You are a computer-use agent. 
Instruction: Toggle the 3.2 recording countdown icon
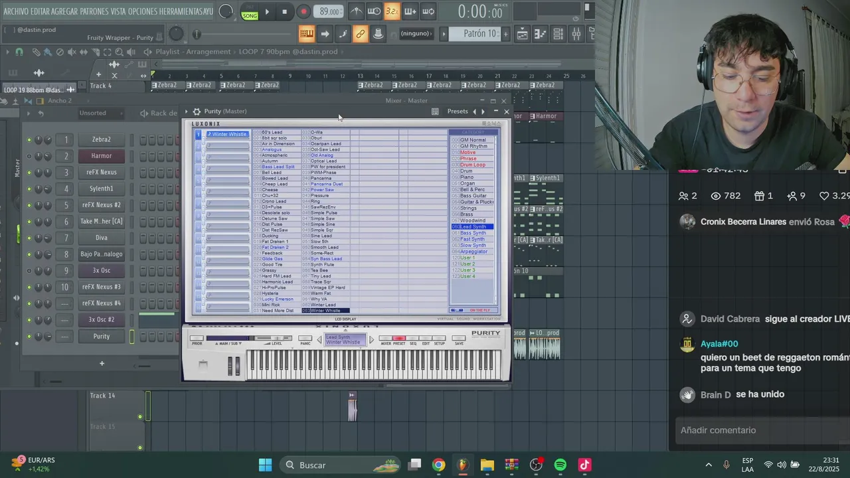392,11
